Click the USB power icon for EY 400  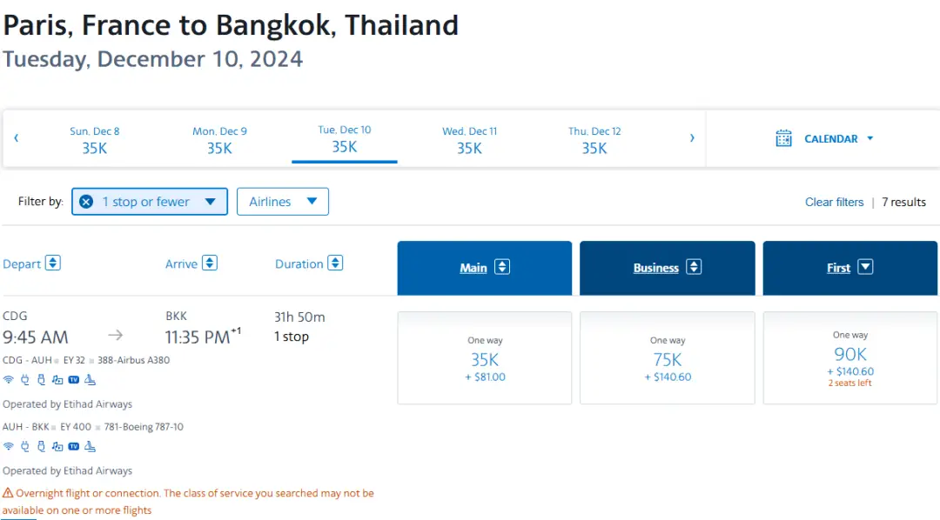41,446
